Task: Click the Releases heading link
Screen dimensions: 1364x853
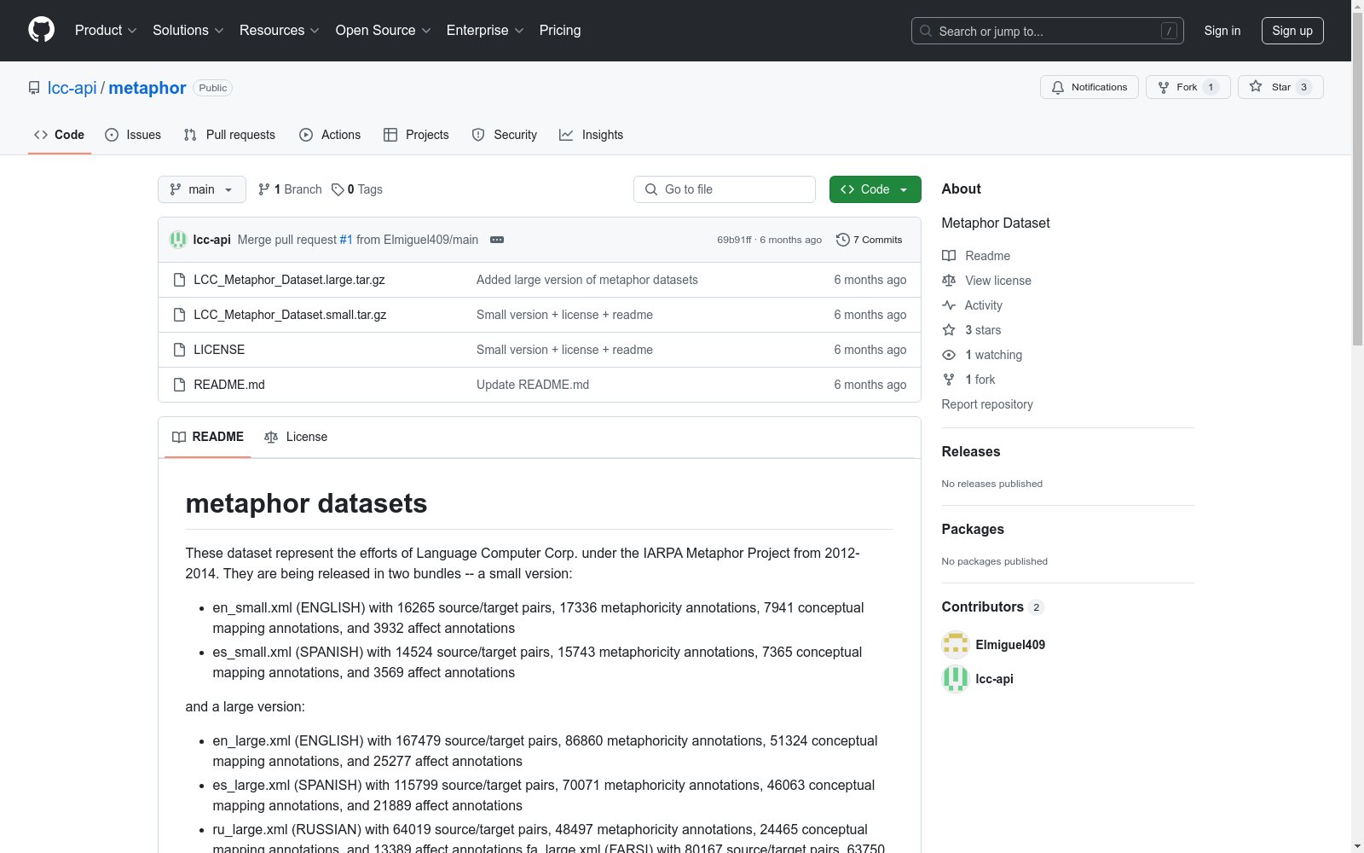Action: click(x=971, y=452)
